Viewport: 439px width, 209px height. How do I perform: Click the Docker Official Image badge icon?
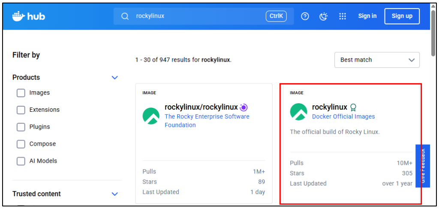pos(353,107)
